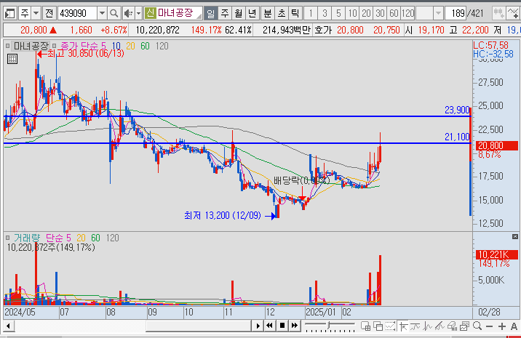Select the 년 yearly chart tab

(x=252, y=13)
